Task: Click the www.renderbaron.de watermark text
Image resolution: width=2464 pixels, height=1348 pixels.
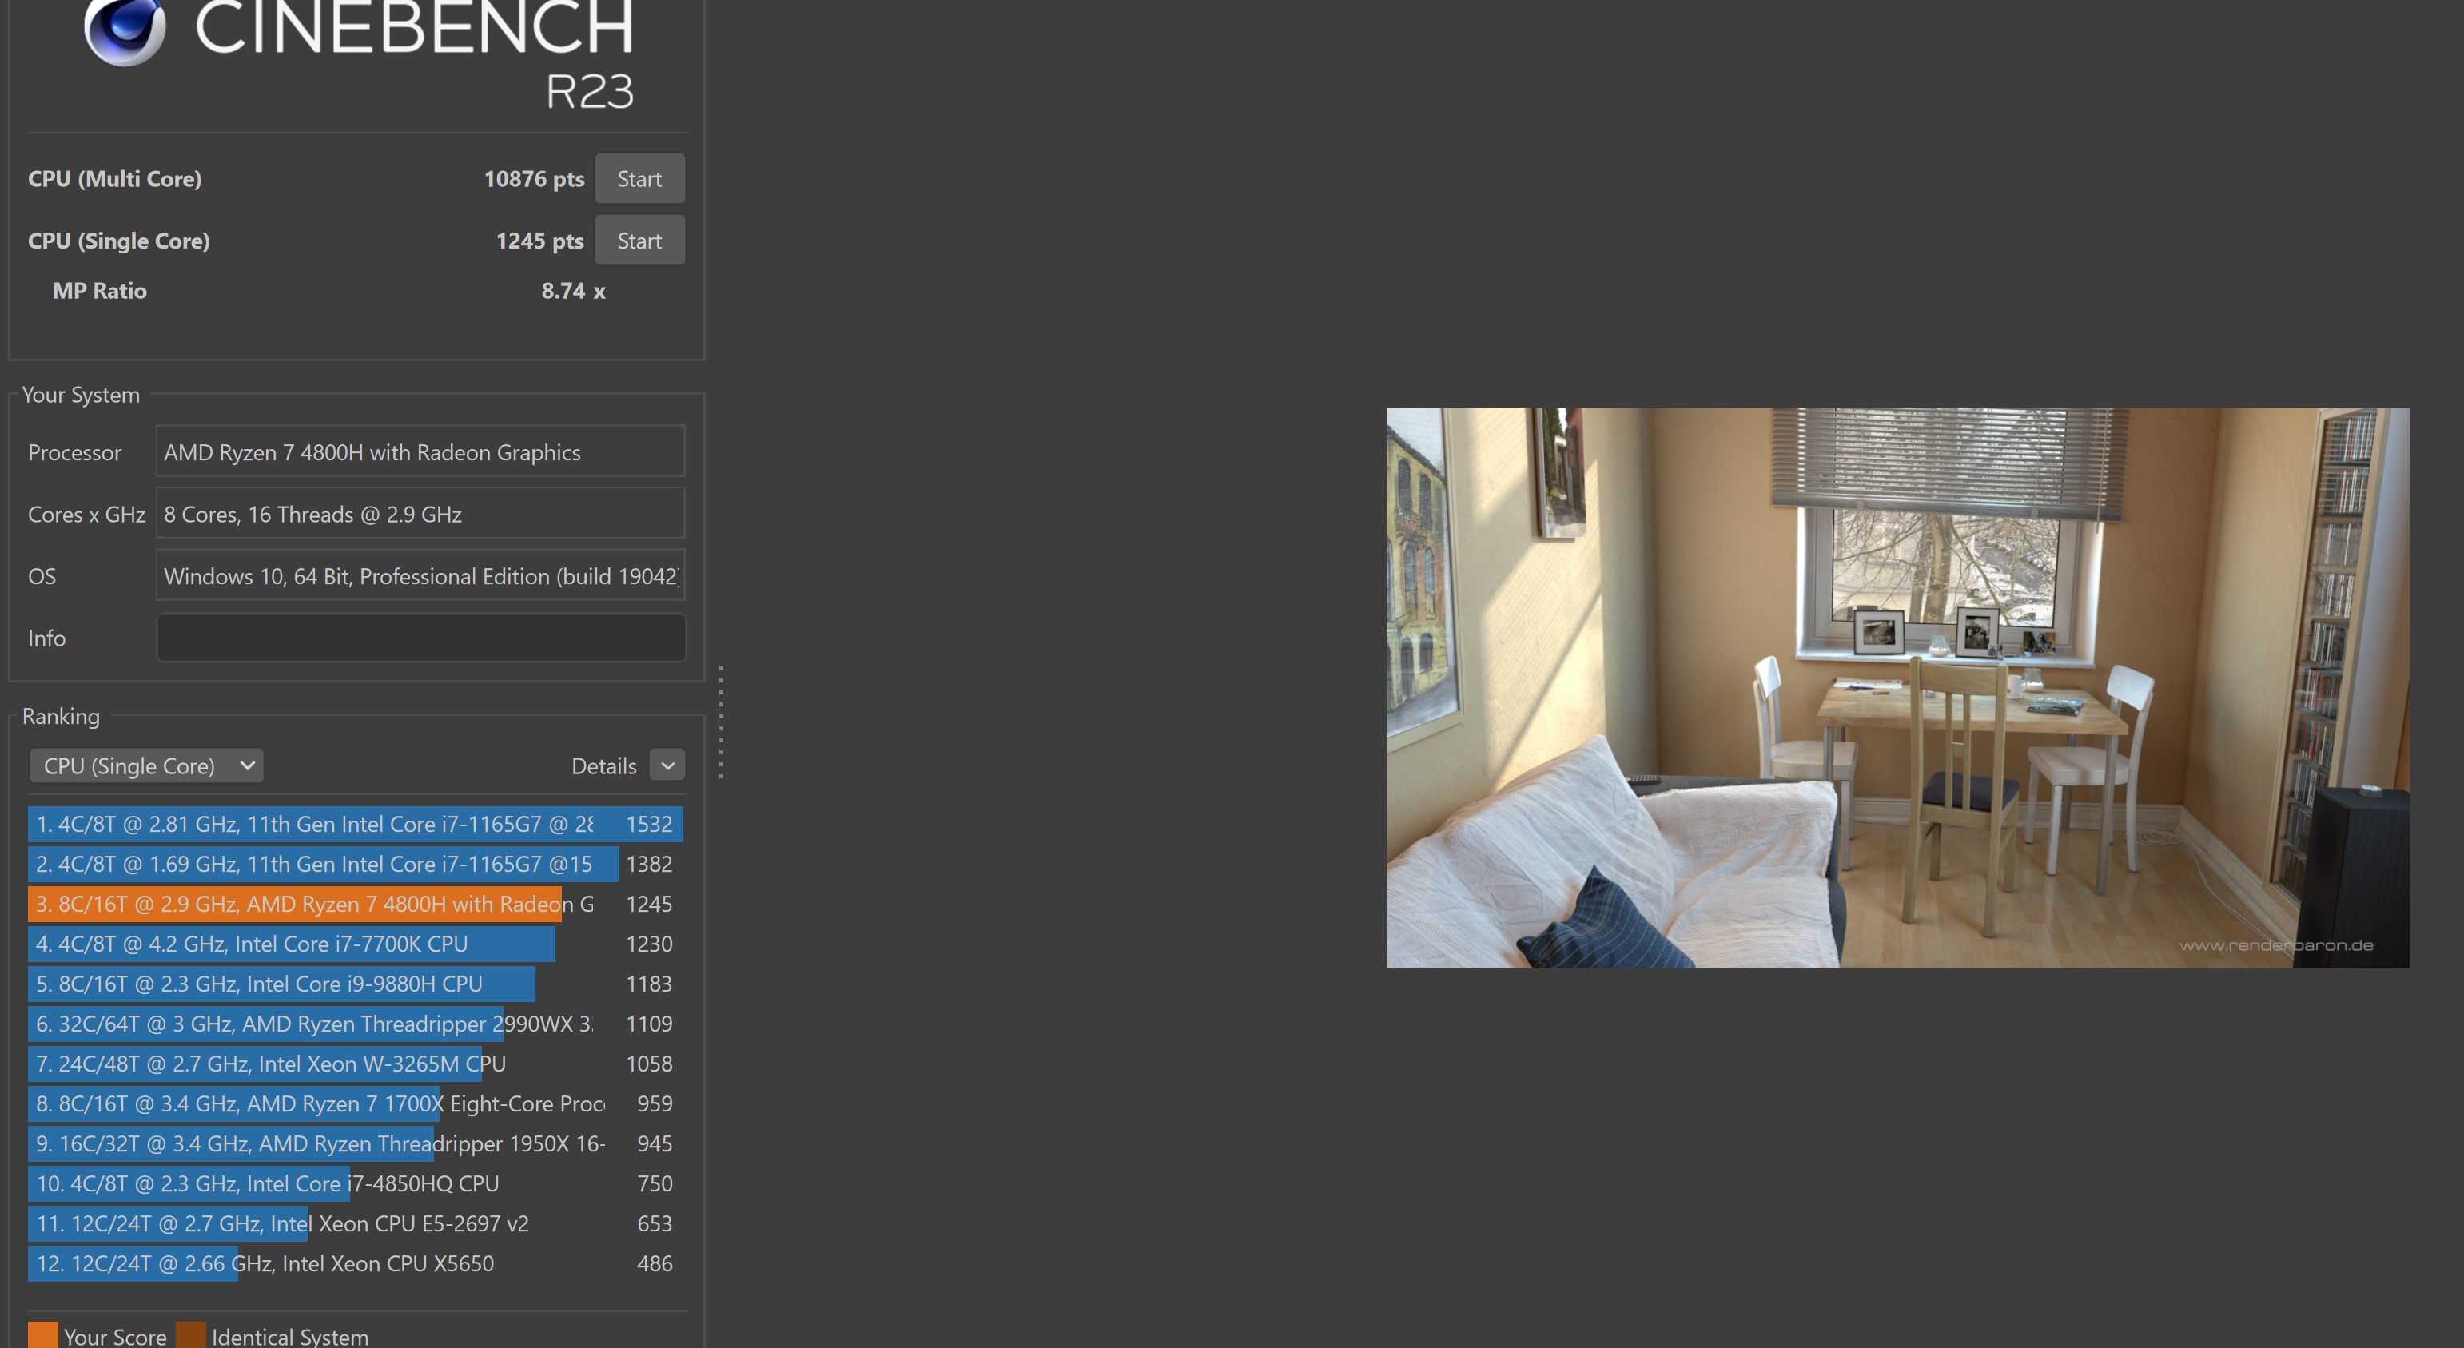Action: tap(2276, 945)
